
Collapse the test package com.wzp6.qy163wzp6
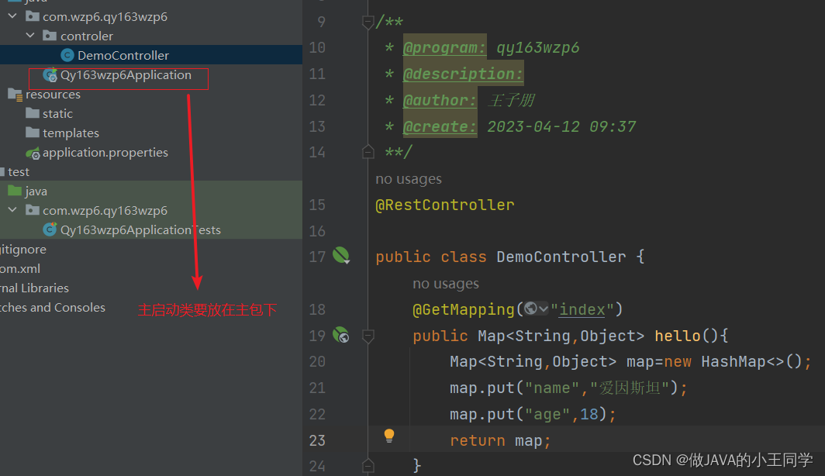tap(12, 209)
